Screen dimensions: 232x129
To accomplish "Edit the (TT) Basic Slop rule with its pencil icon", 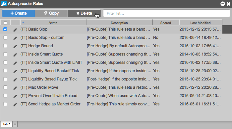I will [15, 30].
